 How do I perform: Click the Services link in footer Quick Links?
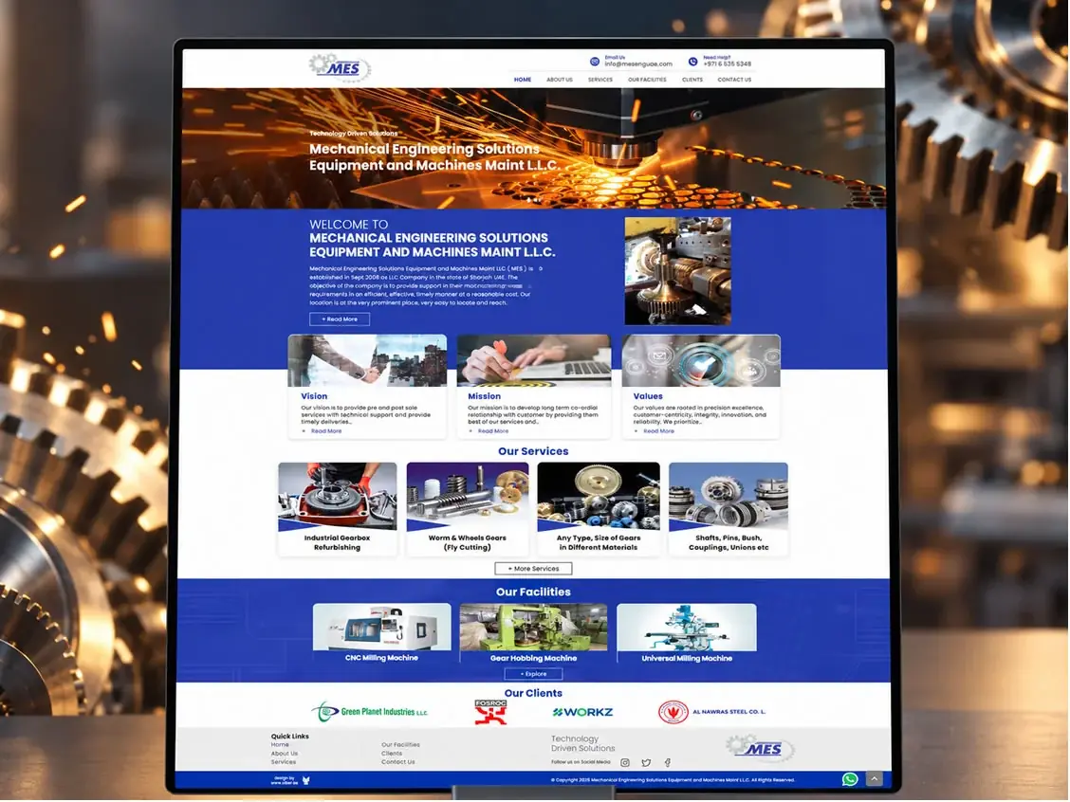(x=284, y=762)
